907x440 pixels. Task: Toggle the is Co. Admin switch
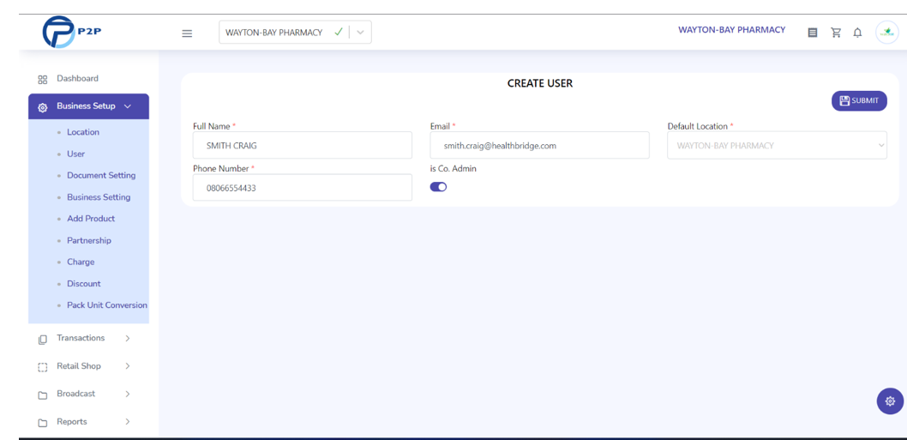tap(438, 186)
